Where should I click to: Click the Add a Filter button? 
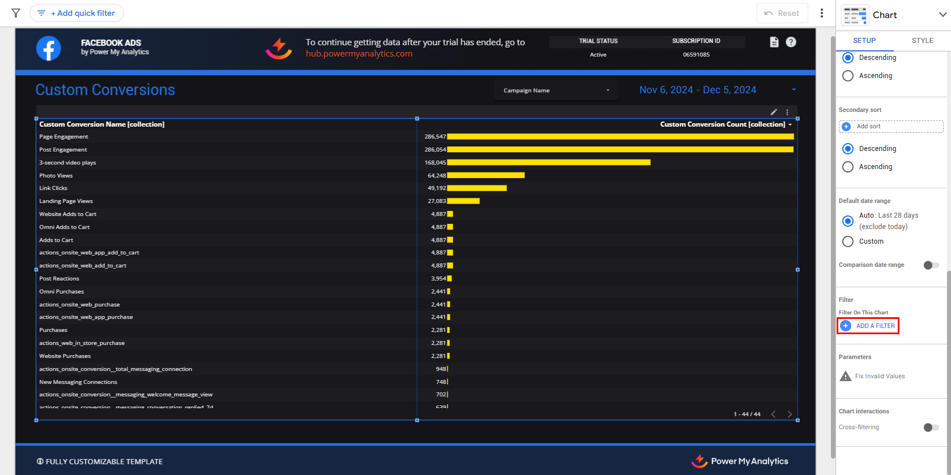click(x=868, y=326)
